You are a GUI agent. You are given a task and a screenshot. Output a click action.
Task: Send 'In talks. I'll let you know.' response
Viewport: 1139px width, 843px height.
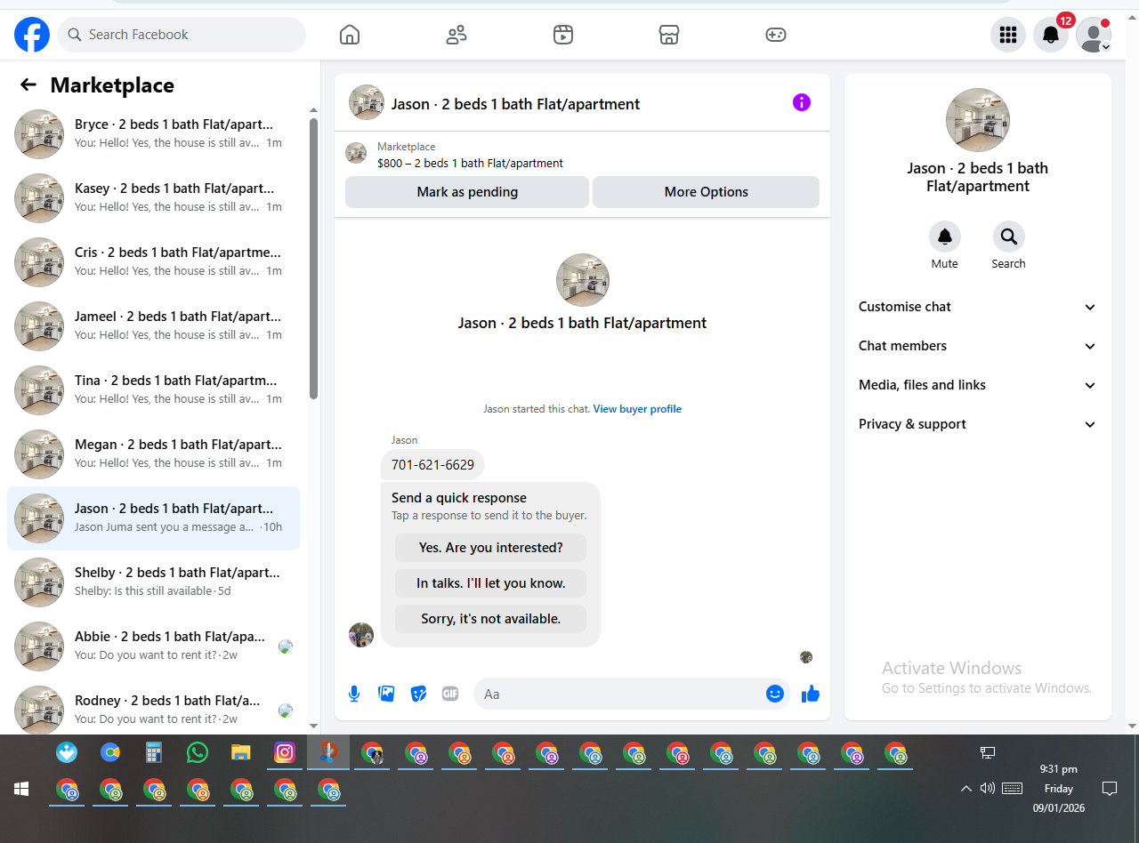click(491, 583)
